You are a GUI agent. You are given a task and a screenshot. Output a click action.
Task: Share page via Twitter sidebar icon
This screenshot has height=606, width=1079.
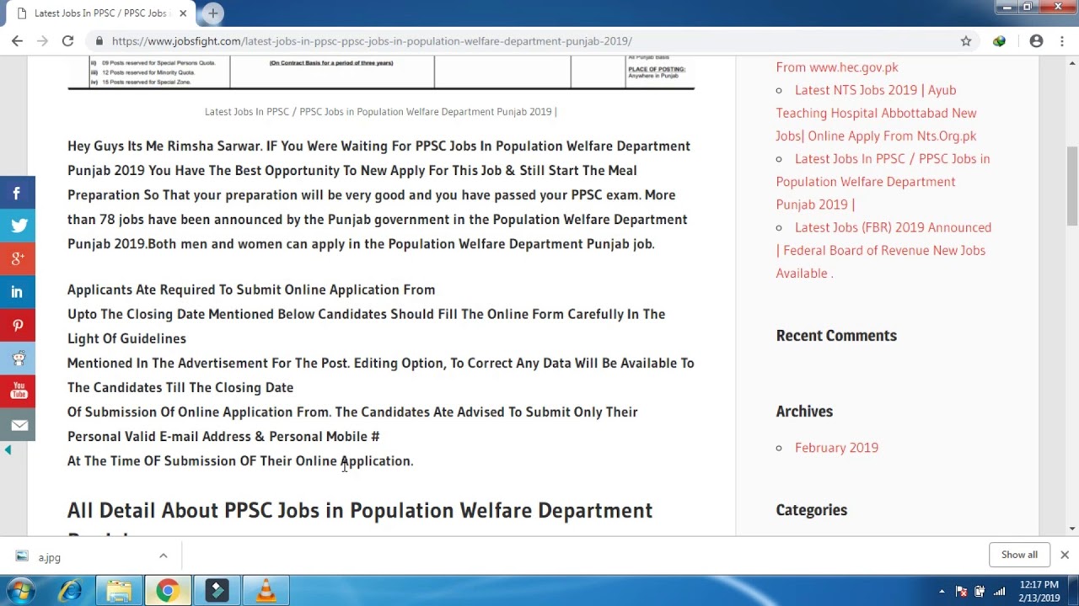tap(17, 226)
